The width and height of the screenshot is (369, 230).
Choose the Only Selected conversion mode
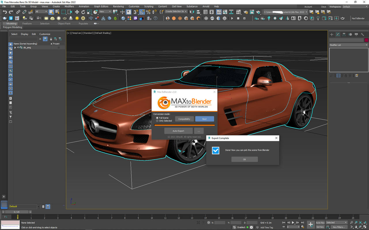point(157,121)
